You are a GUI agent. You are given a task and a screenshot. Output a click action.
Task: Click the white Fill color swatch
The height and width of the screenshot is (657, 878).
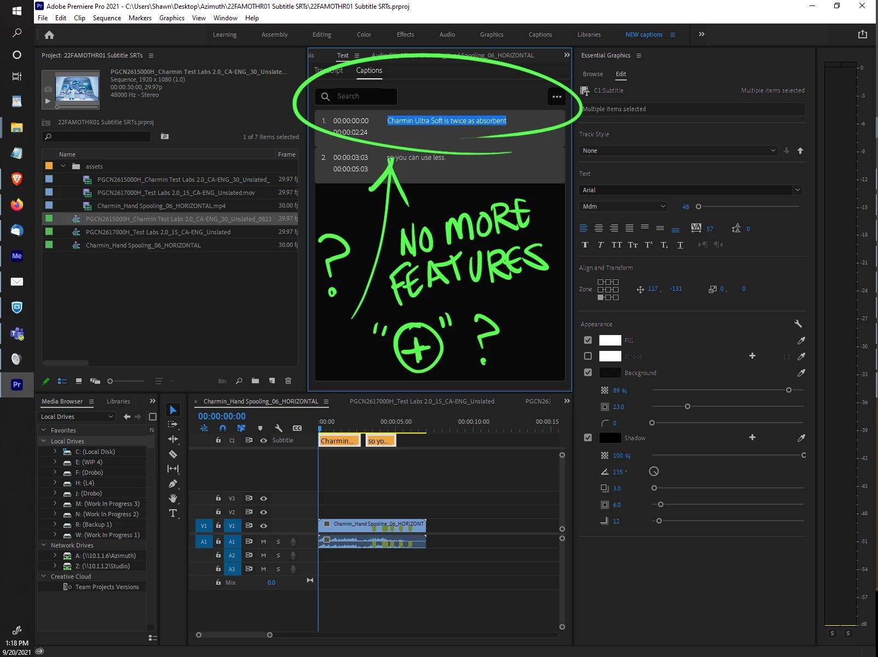(x=610, y=340)
